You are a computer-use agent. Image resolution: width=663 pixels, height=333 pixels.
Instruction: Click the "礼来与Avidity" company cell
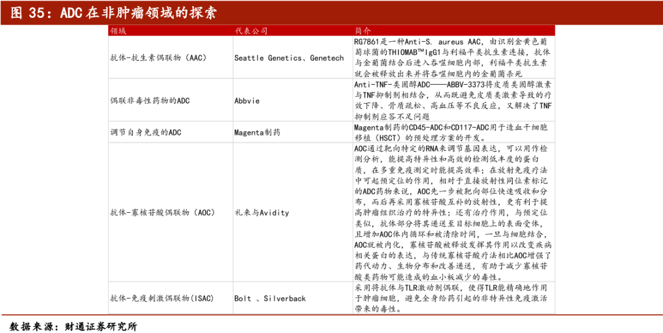point(262,213)
